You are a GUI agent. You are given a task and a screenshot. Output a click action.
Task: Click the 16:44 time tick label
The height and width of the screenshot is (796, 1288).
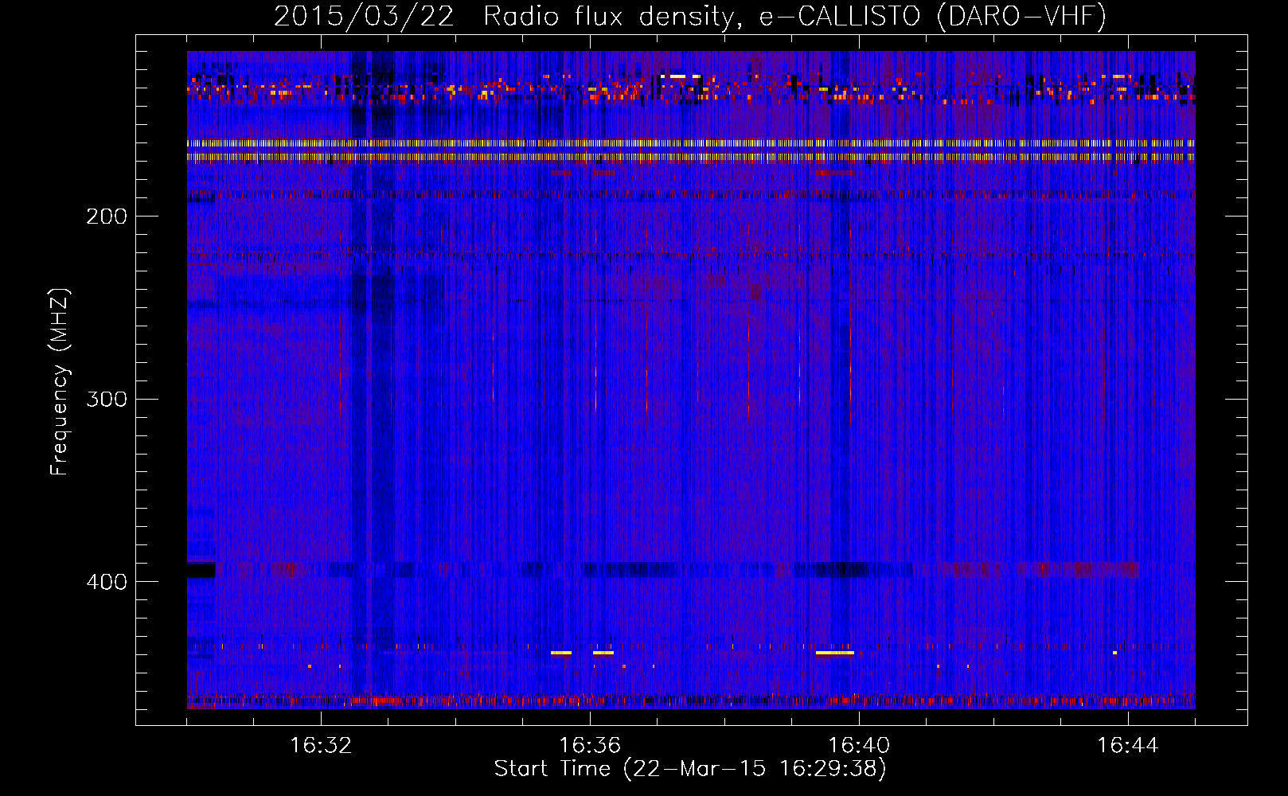1128,745
